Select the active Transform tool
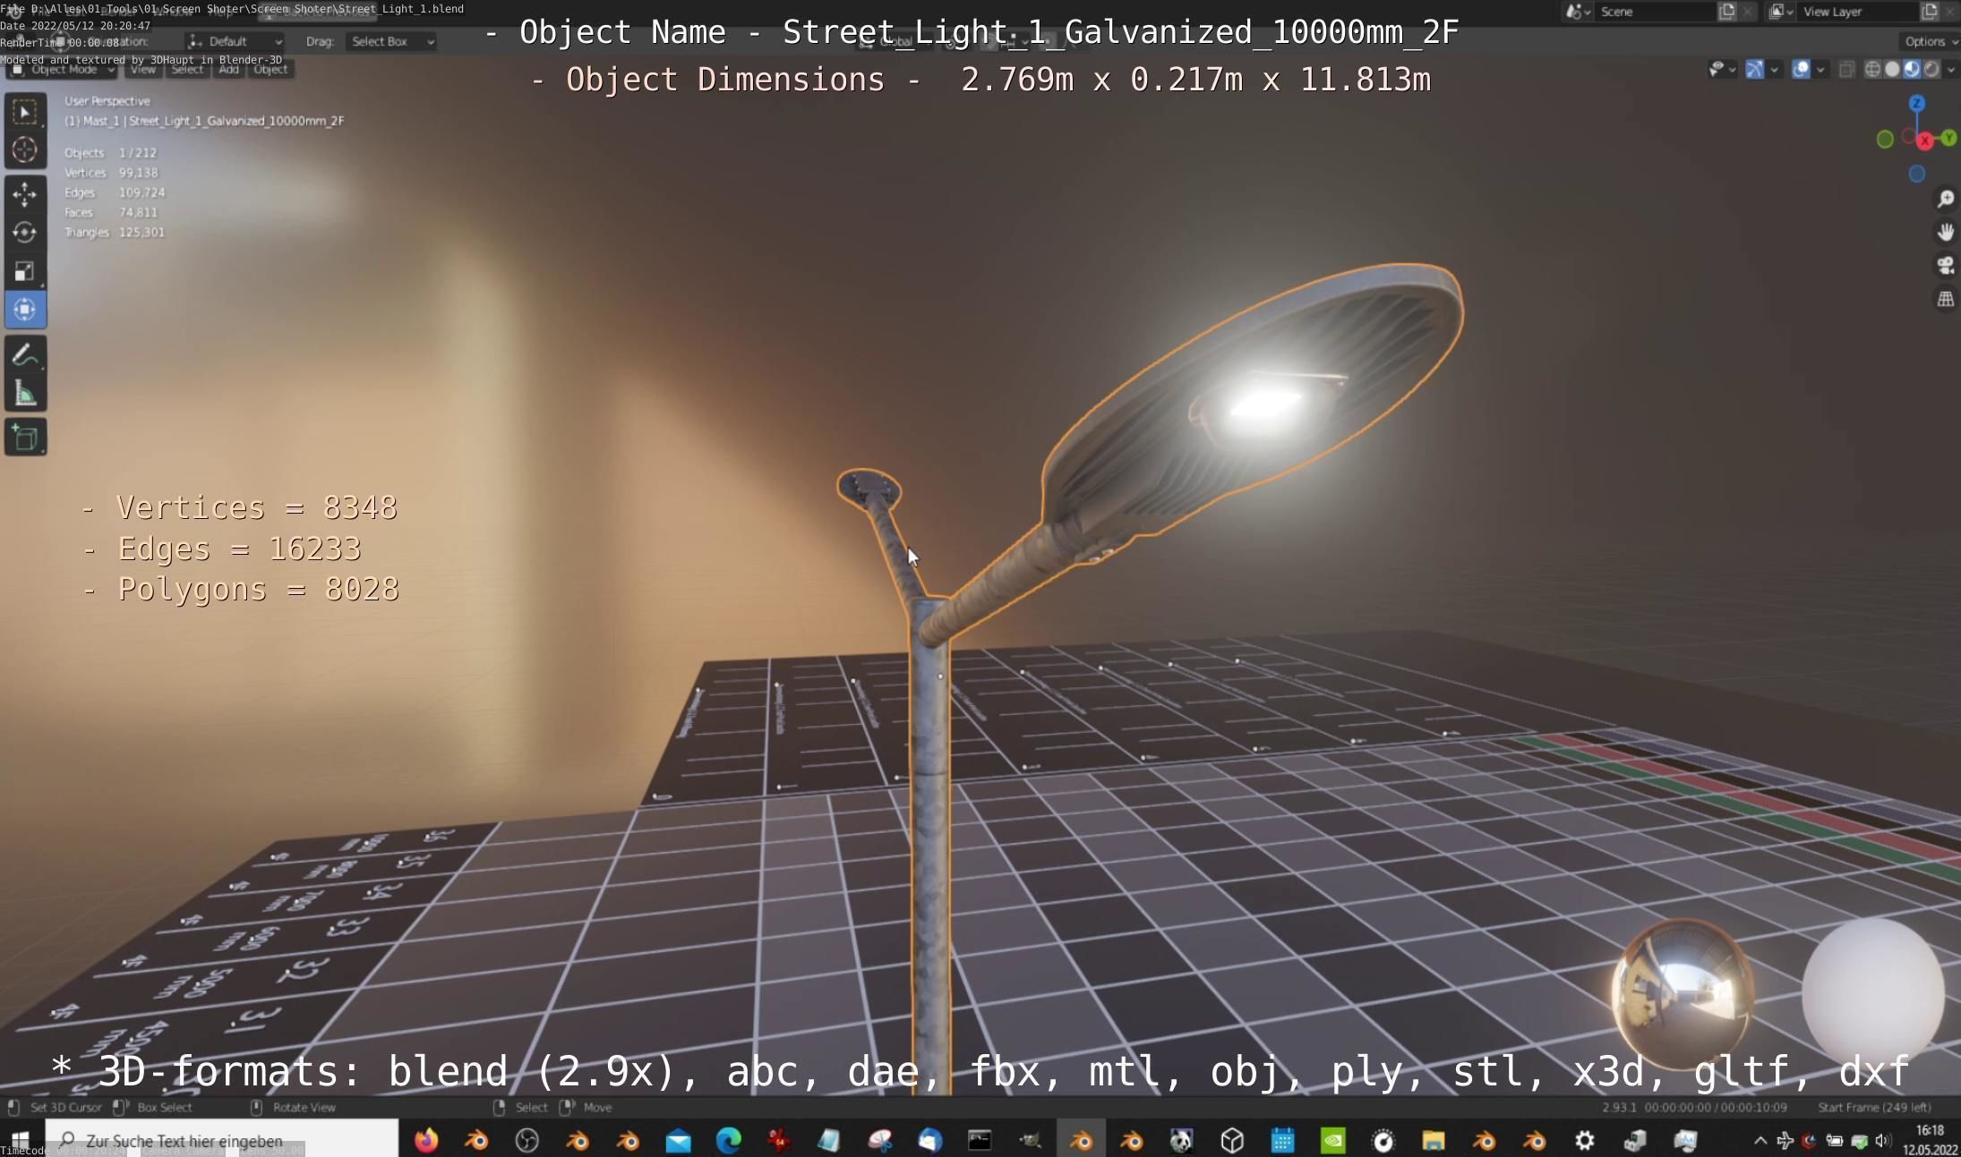Image resolution: width=1961 pixels, height=1157 pixels. pos(25,310)
